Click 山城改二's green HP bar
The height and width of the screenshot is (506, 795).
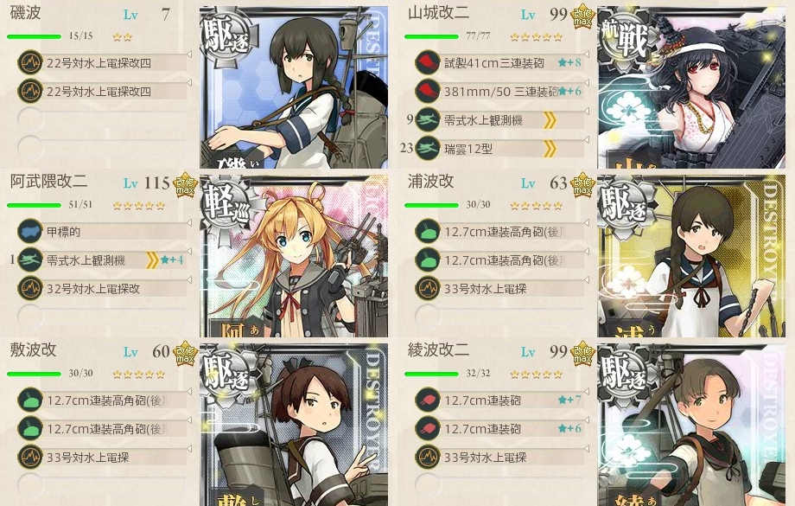coord(431,36)
